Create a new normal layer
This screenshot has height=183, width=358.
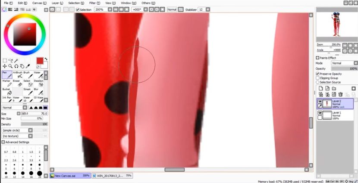pos(321,88)
